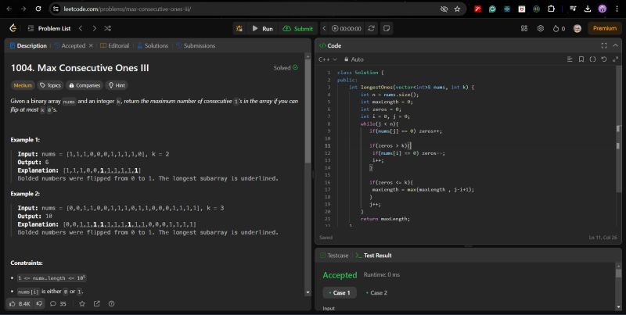Viewport: 626px width, 315px height.
Task: Reveal the Hint for this problem
Action: tap(117, 85)
